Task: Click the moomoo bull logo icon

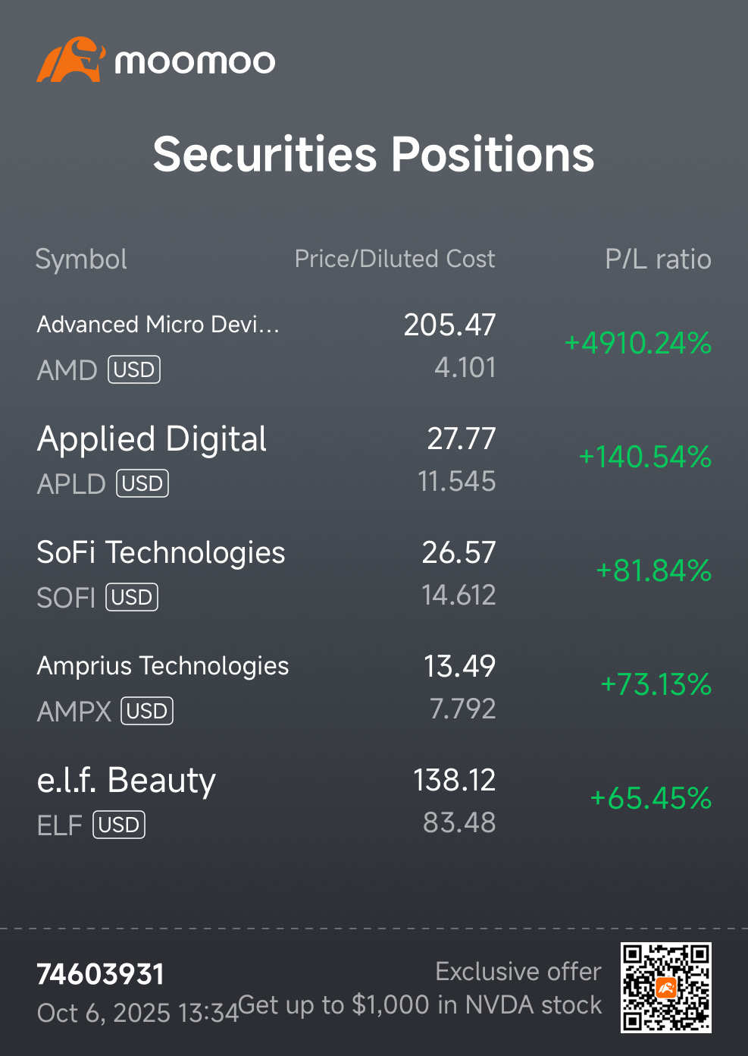Action: [70, 60]
